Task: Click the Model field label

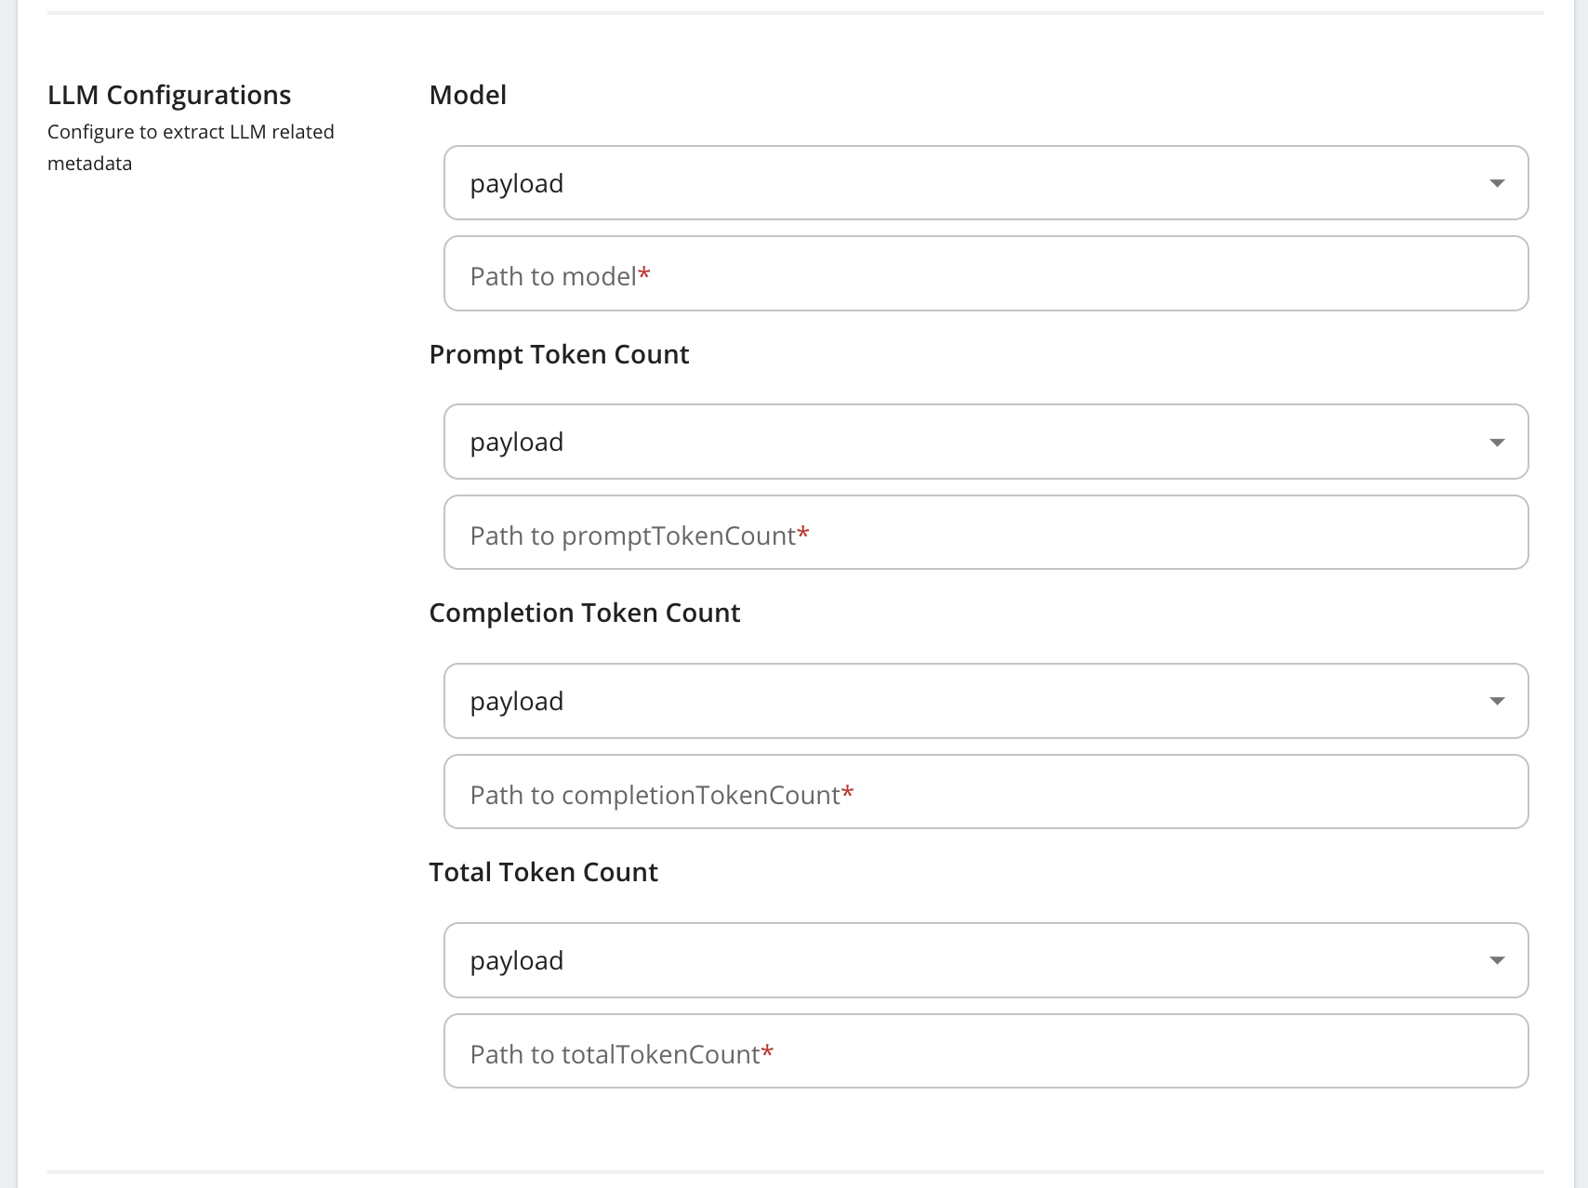Action: pos(468,95)
